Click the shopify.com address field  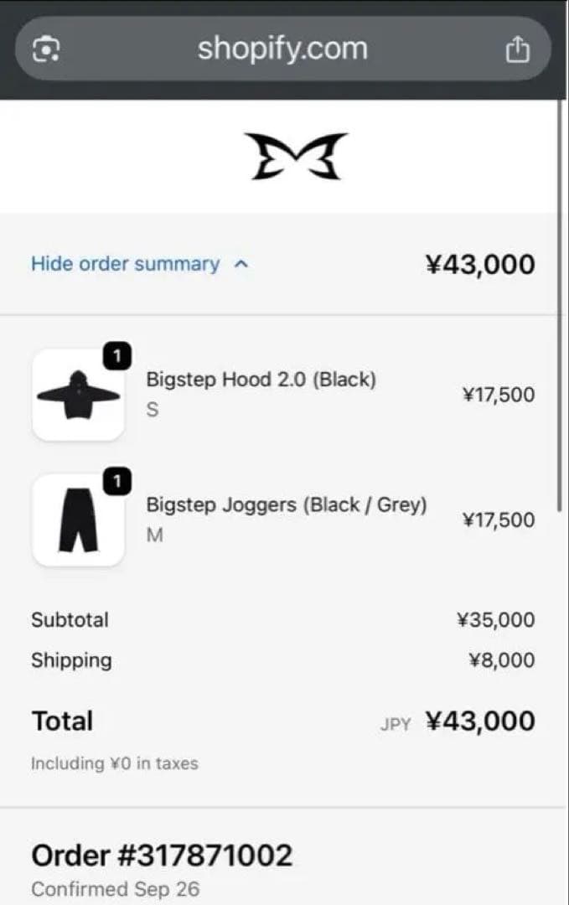[282, 49]
